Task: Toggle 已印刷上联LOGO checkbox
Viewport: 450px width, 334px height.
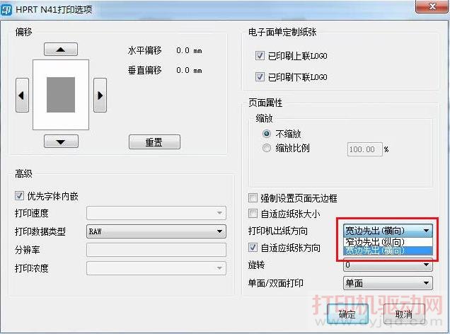Action: pyautogui.click(x=260, y=56)
